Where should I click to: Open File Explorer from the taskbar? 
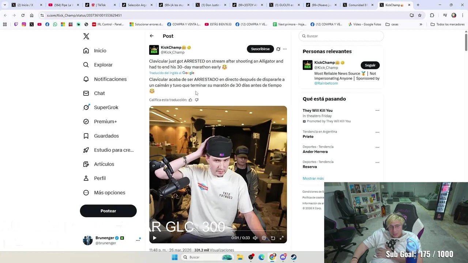240,257
